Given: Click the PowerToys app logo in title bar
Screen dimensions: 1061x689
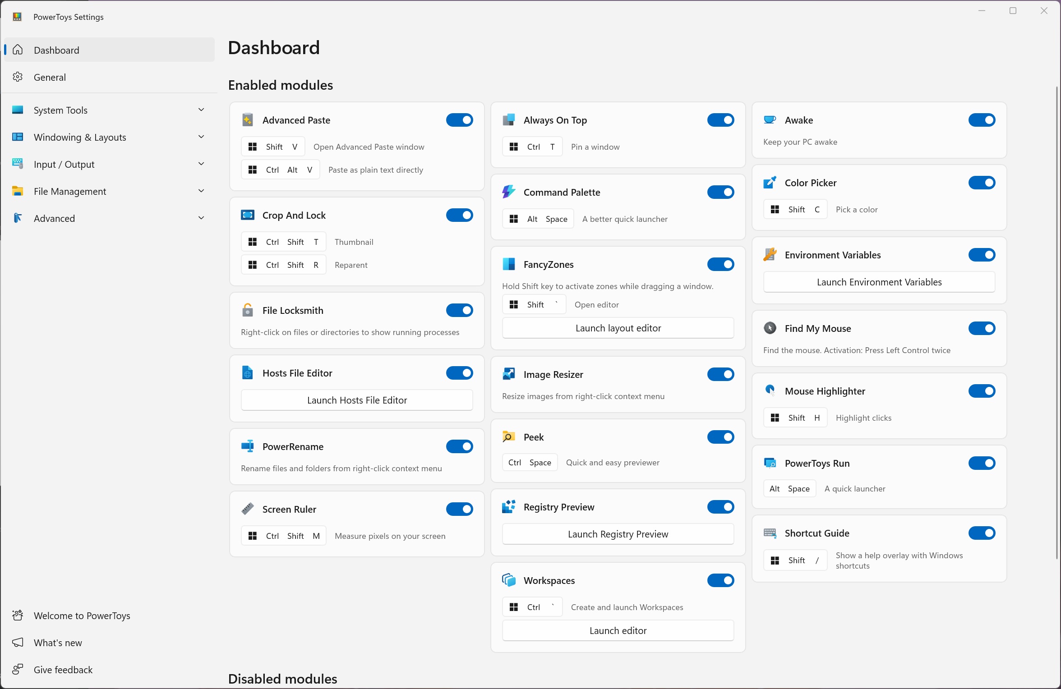Looking at the screenshot, I should [17, 17].
